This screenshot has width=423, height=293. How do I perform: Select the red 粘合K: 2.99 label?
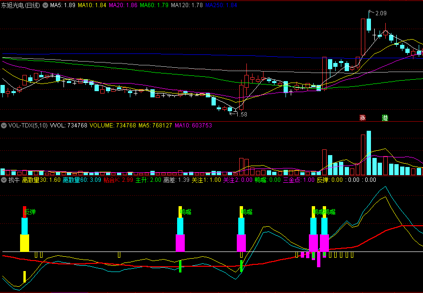point(118,180)
